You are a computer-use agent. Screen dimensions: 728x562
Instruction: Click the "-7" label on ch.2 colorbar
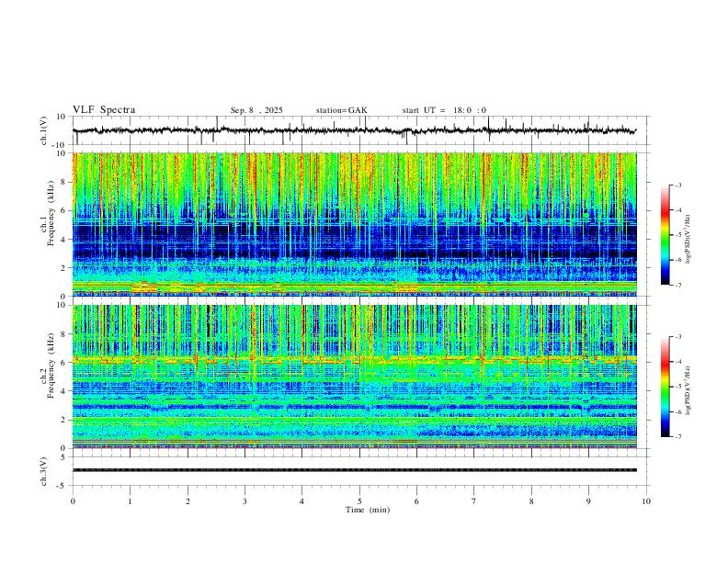678,437
